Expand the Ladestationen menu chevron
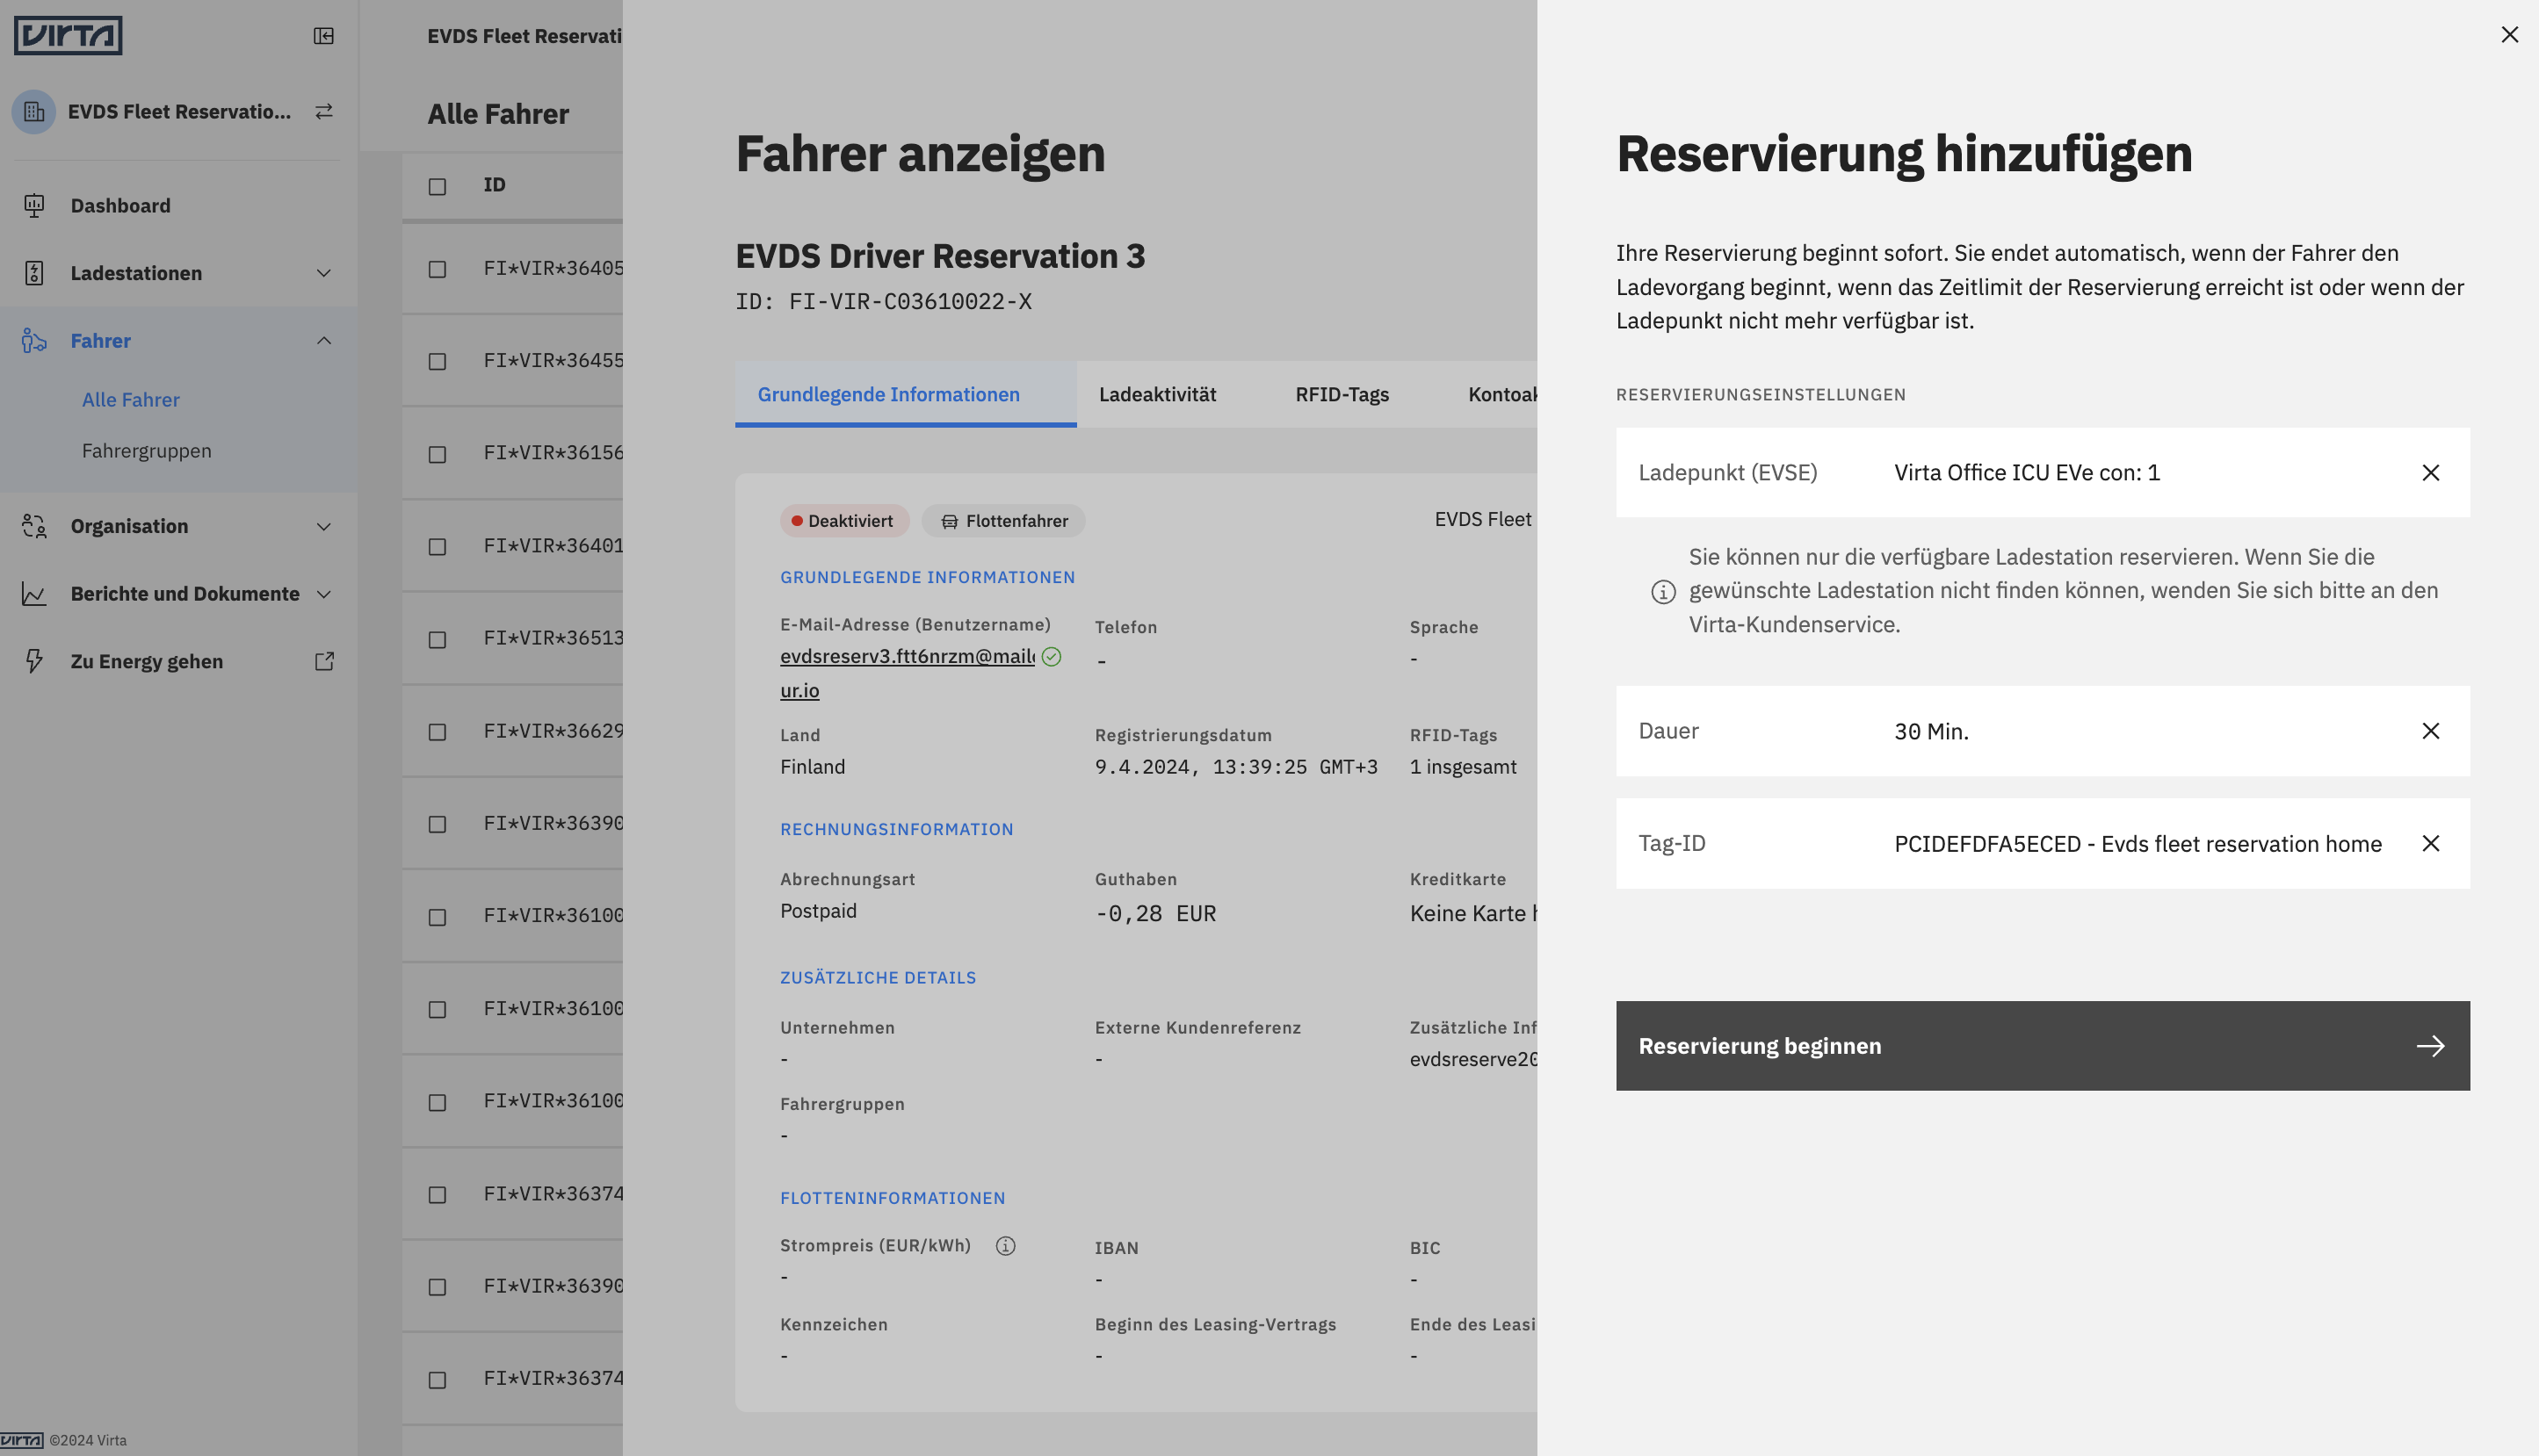Viewport: 2539px width, 1456px height. [x=323, y=273]
